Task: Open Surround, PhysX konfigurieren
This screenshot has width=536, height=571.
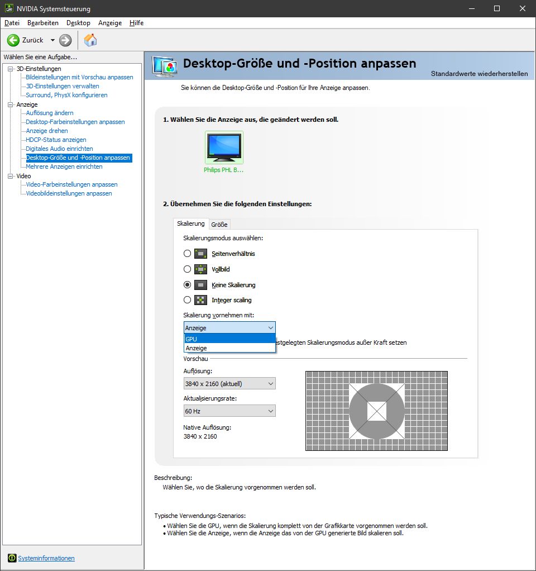Action: [x=66, y=95]
